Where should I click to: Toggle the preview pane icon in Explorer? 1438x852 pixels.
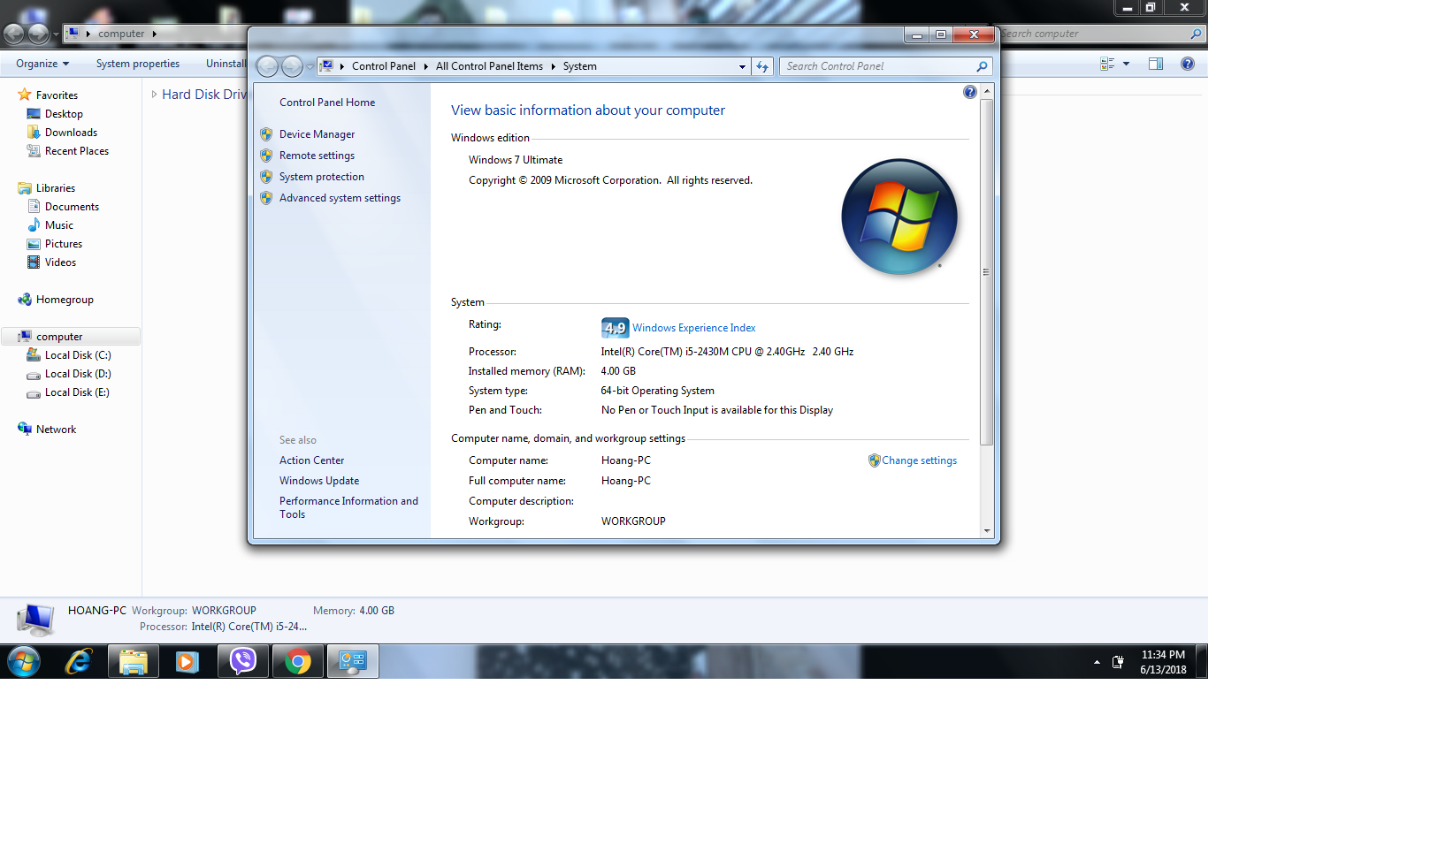(1155, 64)
